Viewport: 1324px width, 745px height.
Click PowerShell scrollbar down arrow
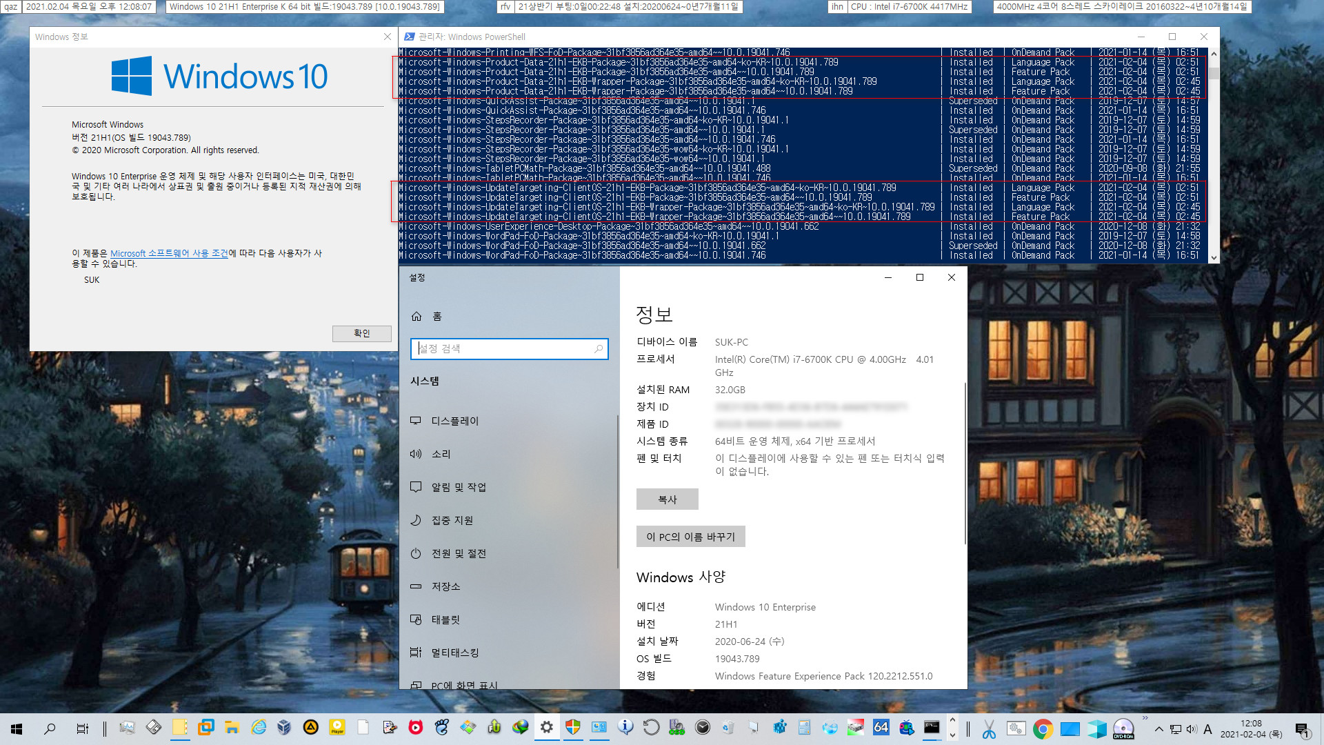pos(1214,258)
